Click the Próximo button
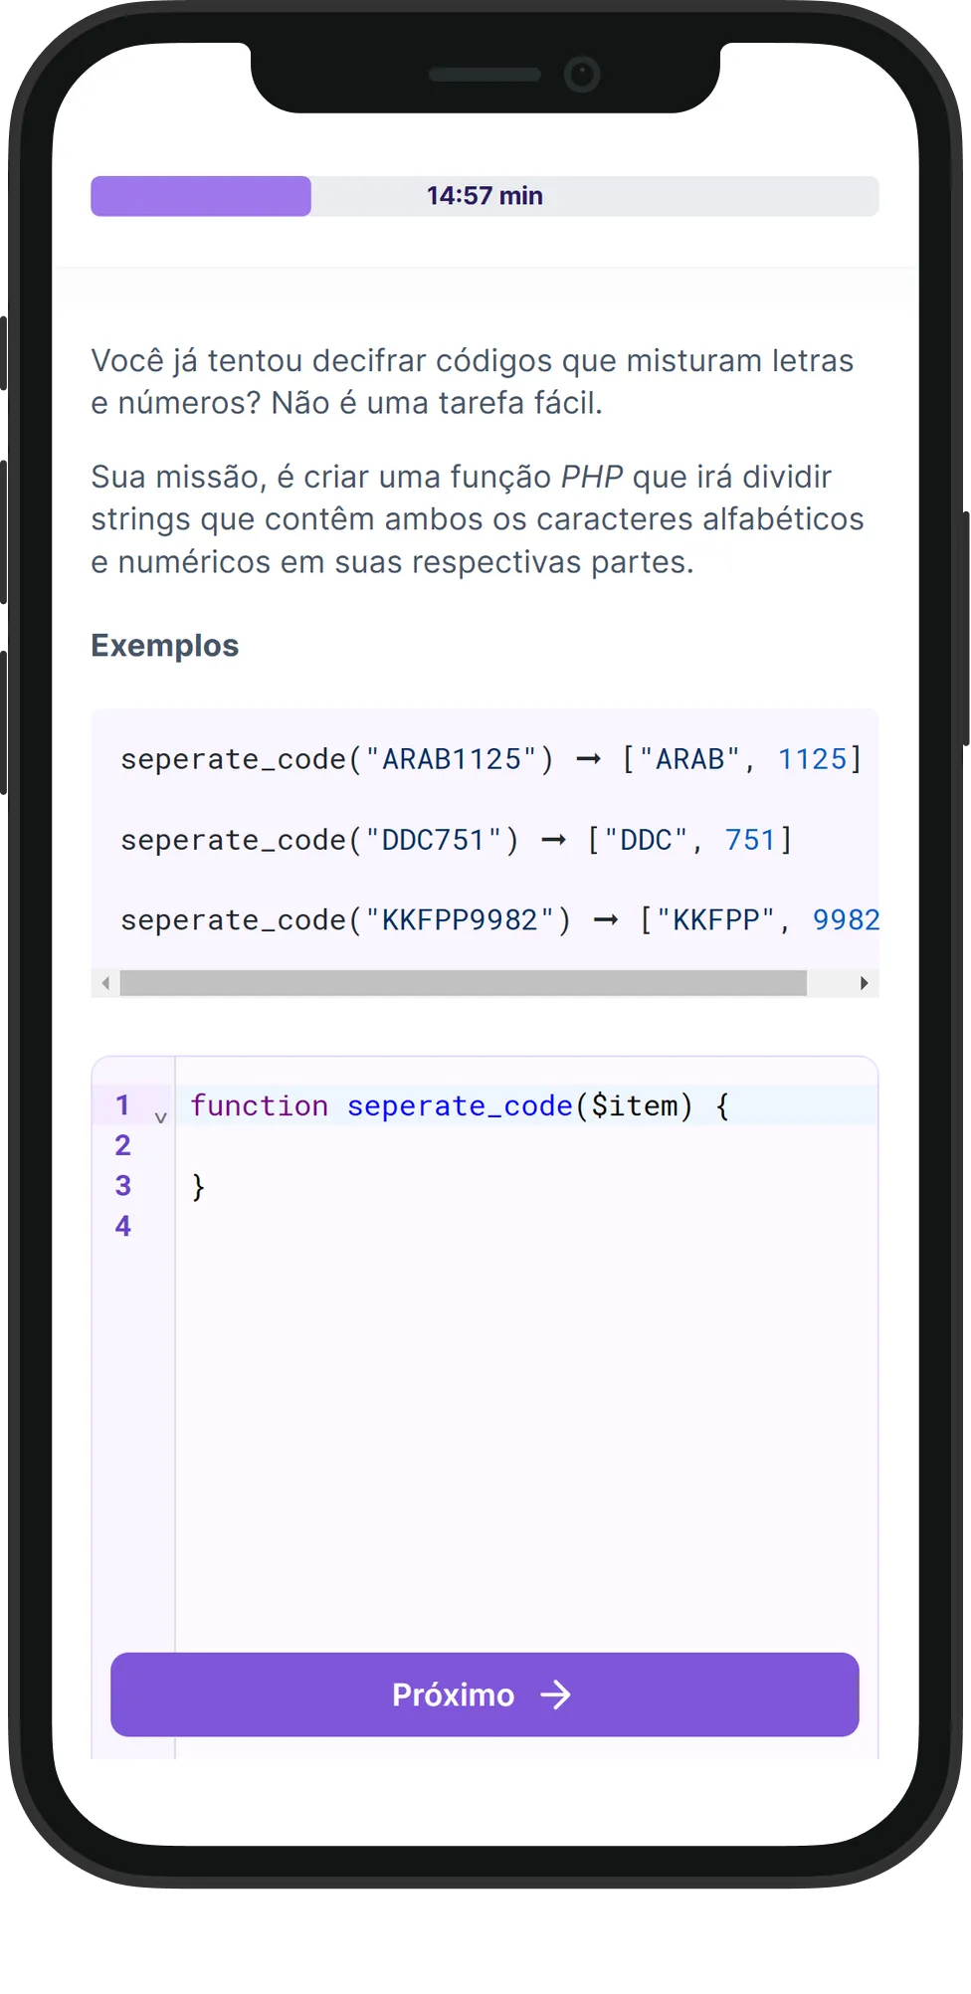Viewport: 971px width, 1994px height. pos(485,1695)
